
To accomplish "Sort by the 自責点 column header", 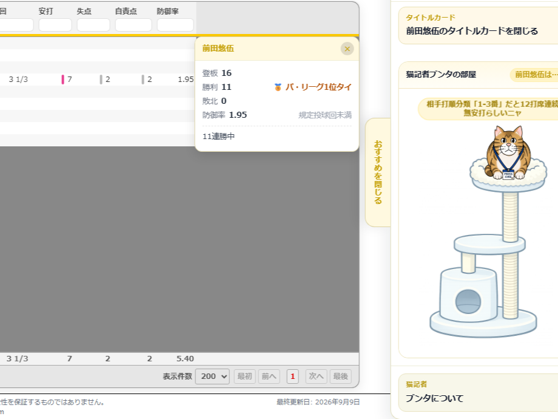I will pos(126,12).
